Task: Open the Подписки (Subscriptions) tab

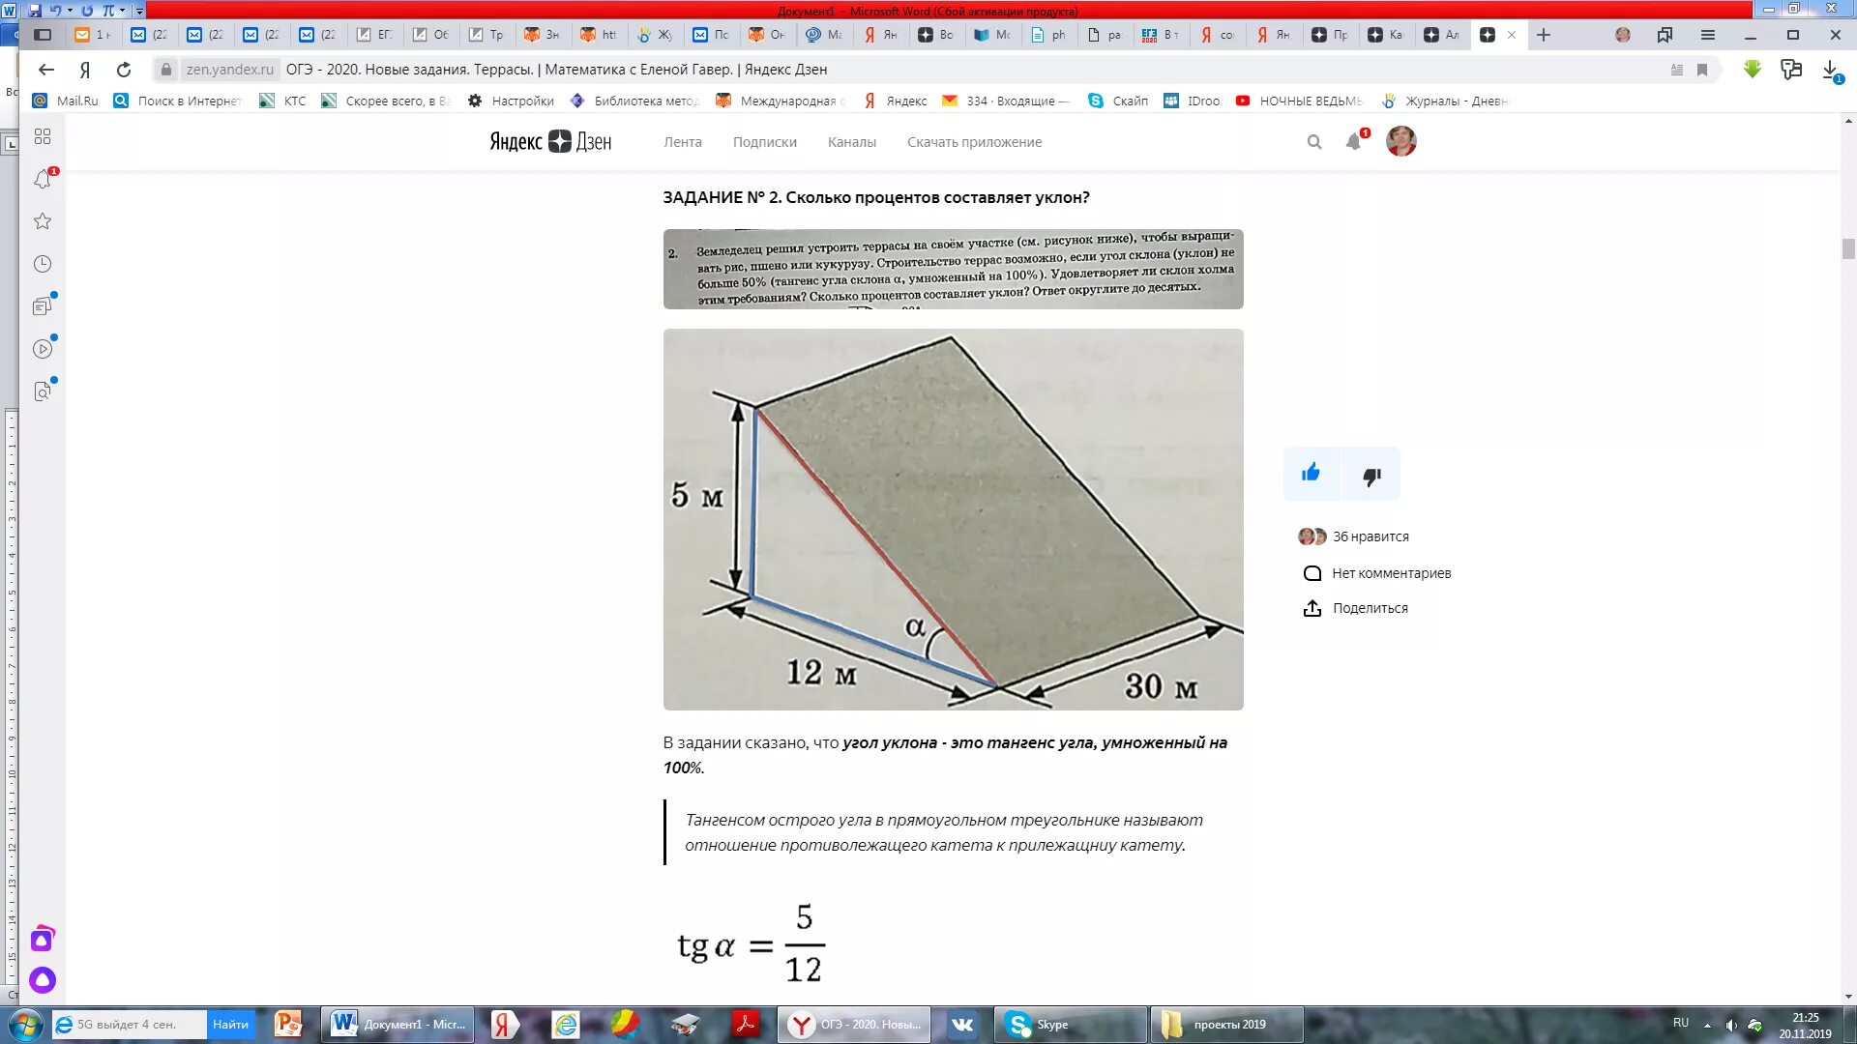Action: pos(765,141)
